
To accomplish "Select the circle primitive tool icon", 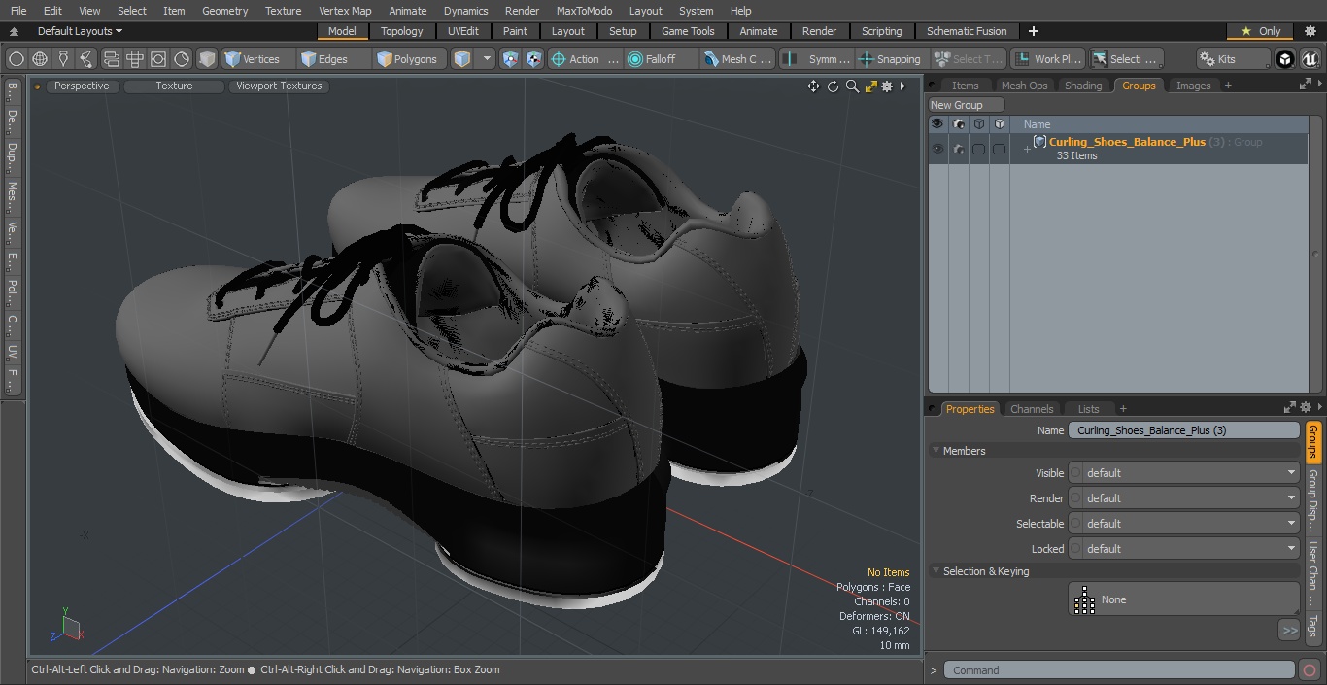I will point(17,59).
